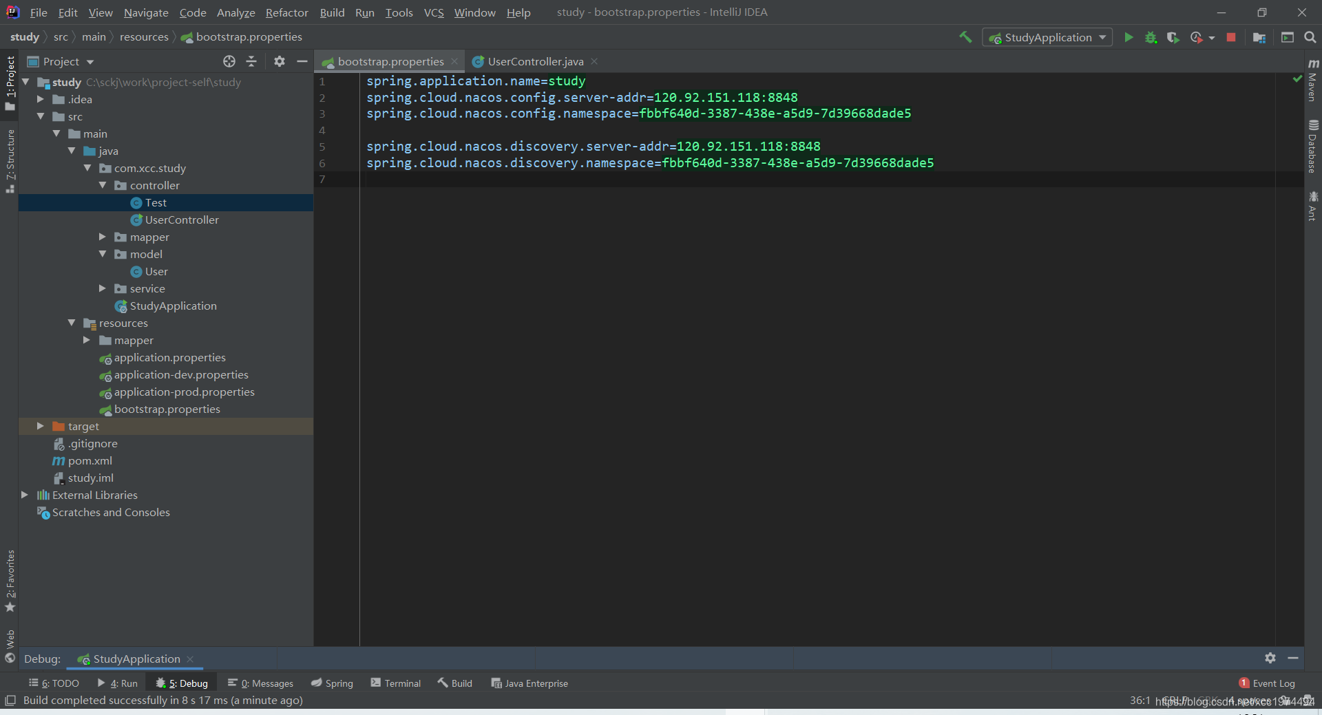
Task: Click the run anything window icon
Action: pyautogui.click(x=1288, y=37)
